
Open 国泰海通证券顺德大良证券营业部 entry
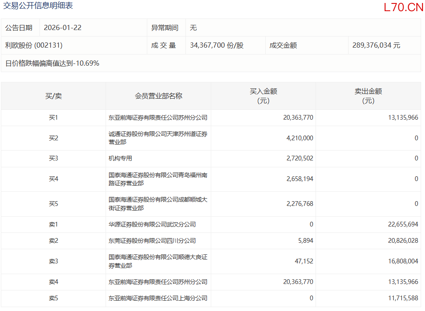[158, 262]
